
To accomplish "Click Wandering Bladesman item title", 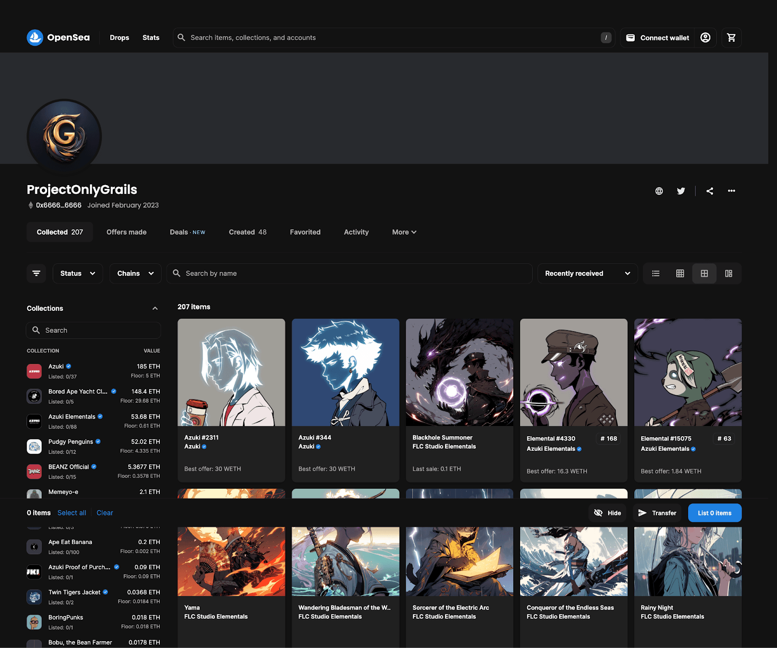I will pos(344,608).
